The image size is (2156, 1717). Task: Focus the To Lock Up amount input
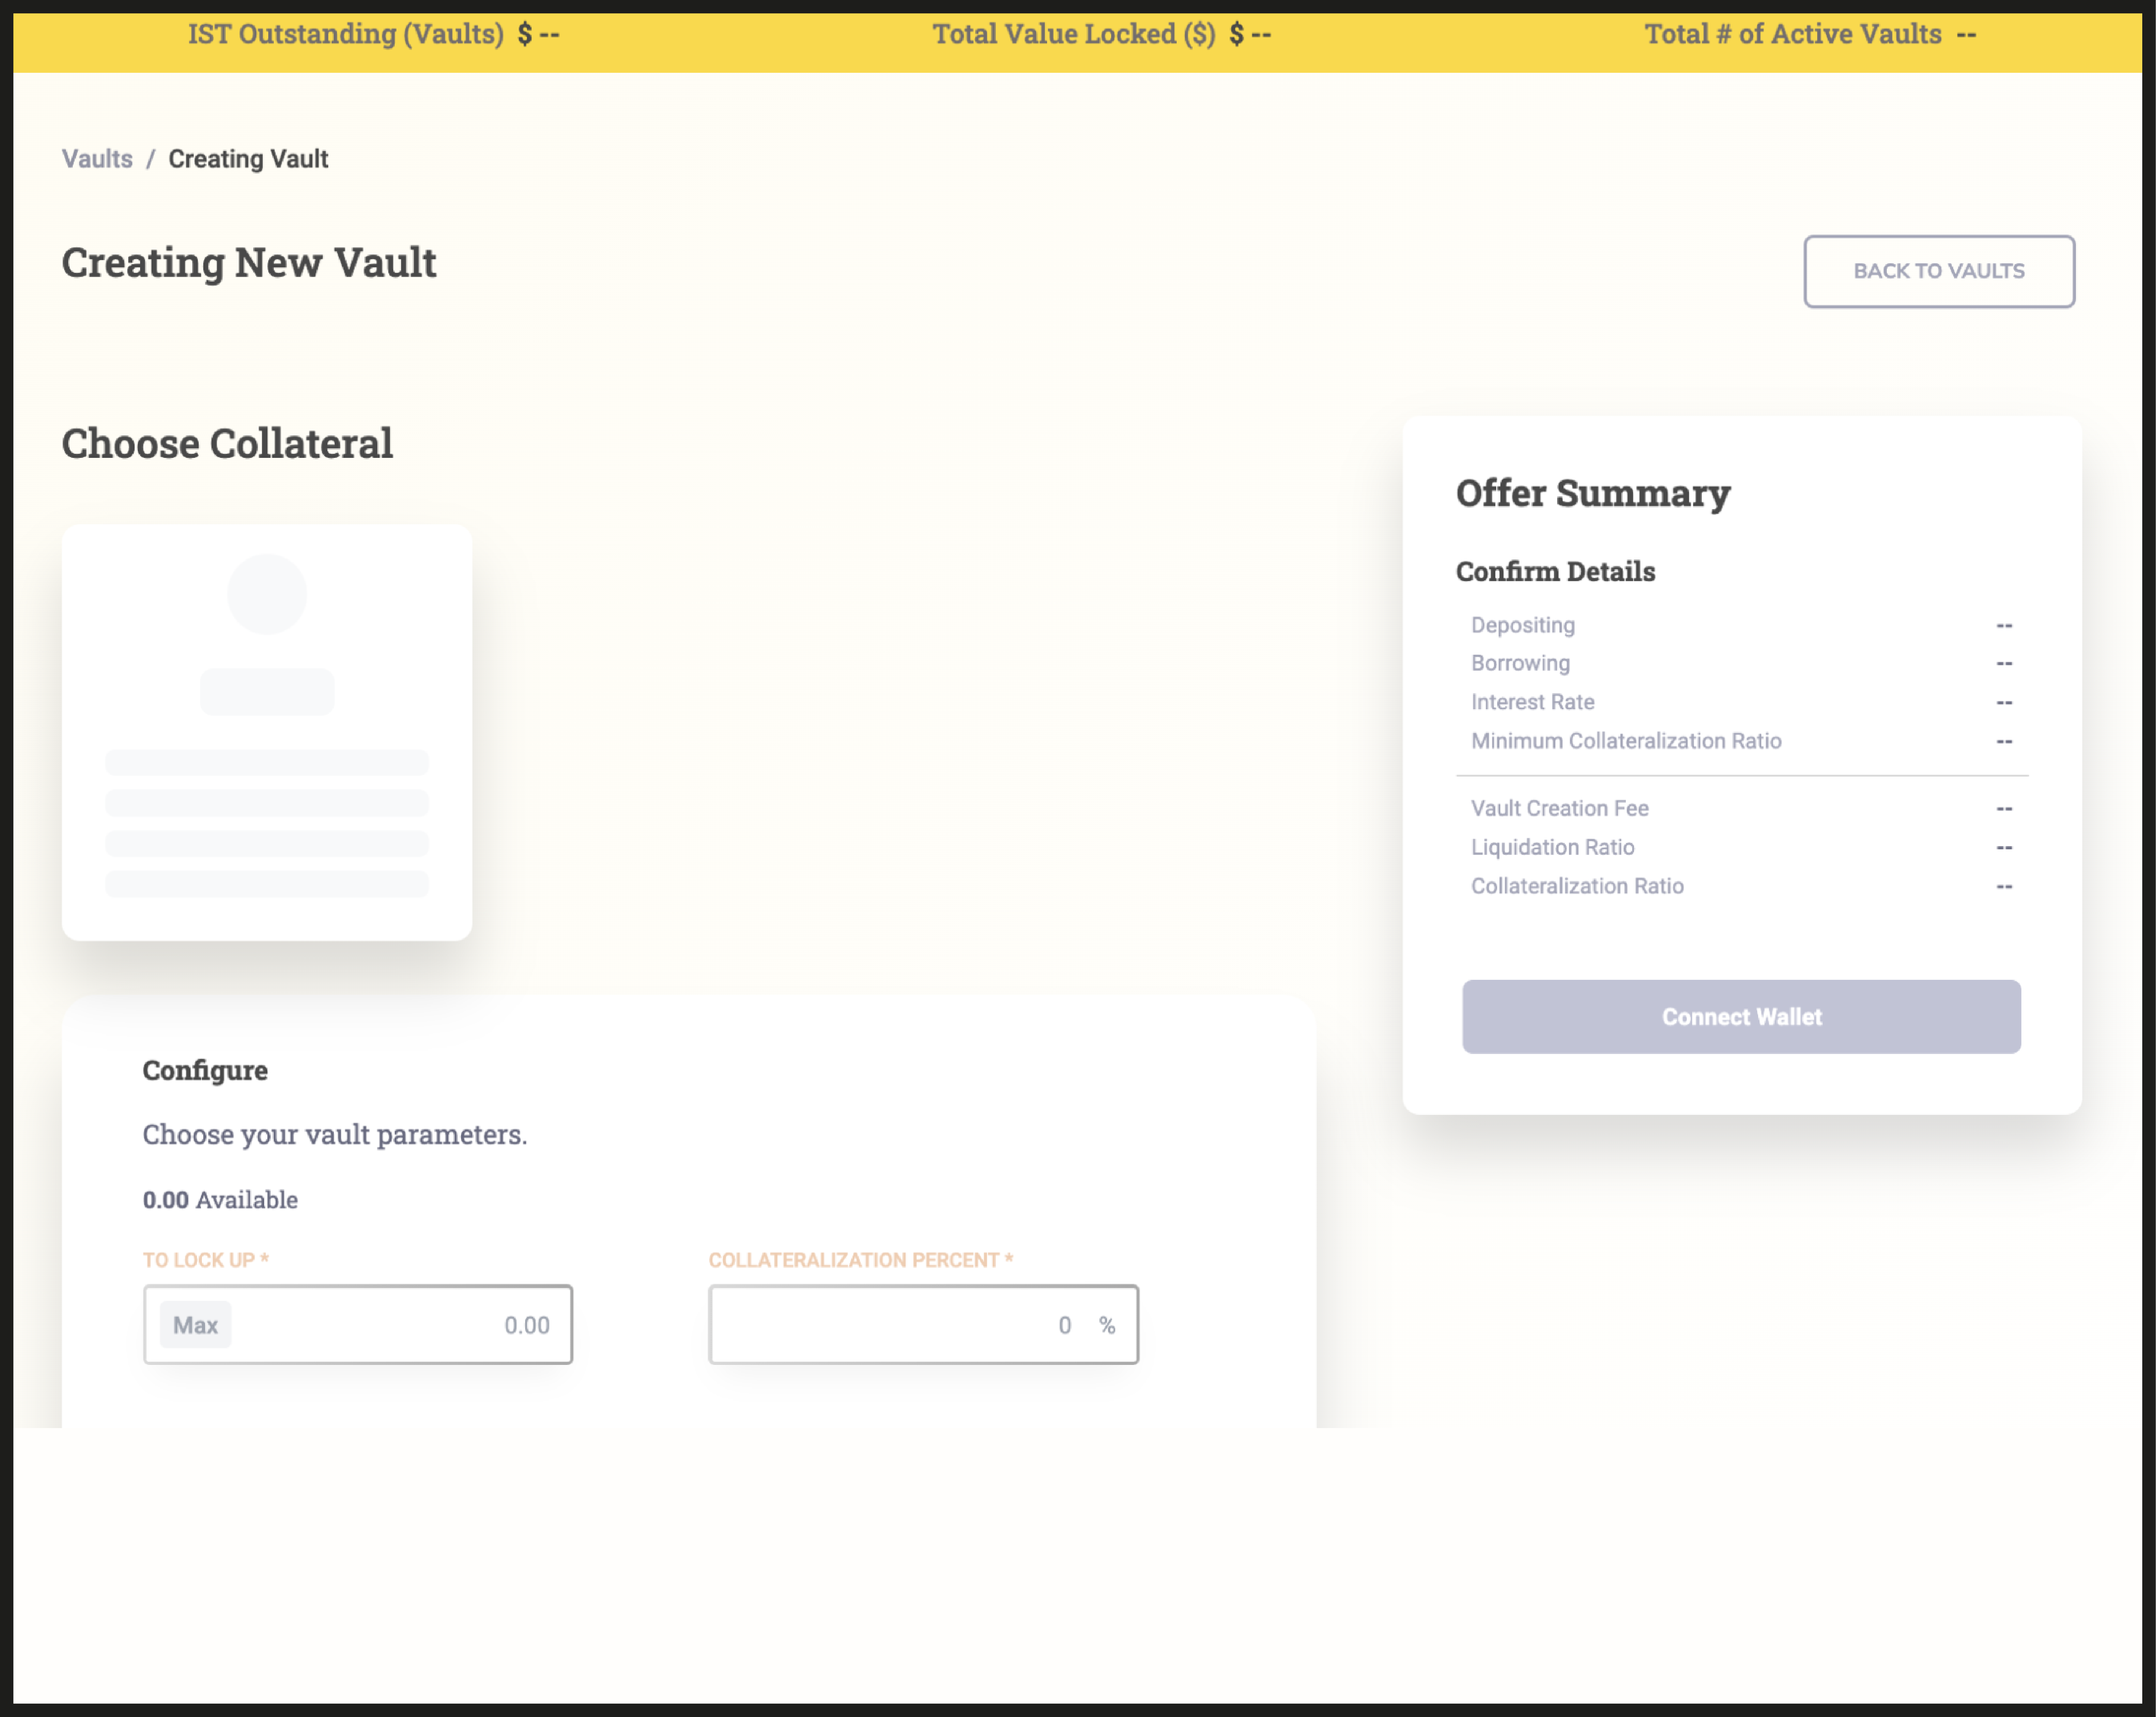400,1325
